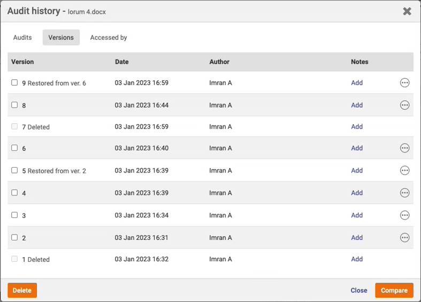Screen dimensions: 421x302
Task: Click the Close link in footer
Action: tap(358, 290)
